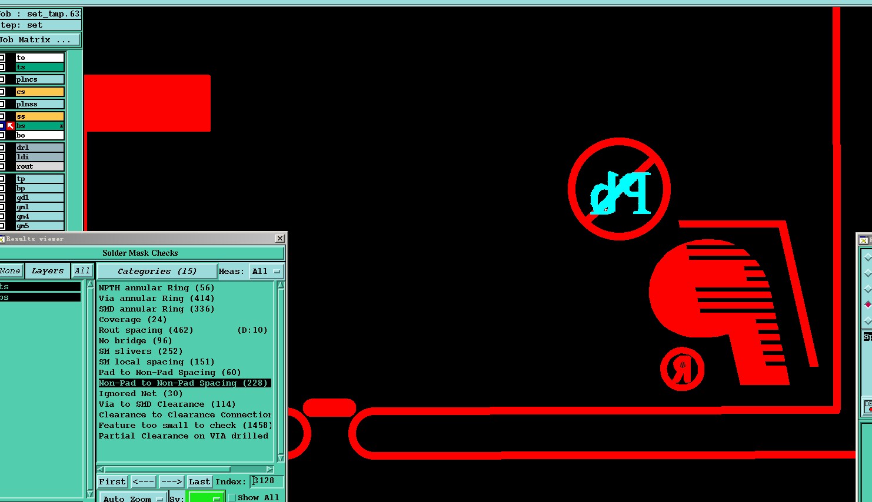Click the categories list horizontal scrollbar
The image size is (872, 502).
(x=185, y=469)
